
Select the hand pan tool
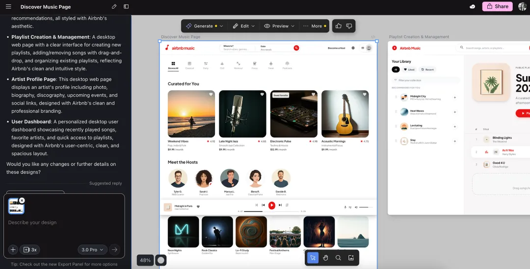click(x=325, y=258)
